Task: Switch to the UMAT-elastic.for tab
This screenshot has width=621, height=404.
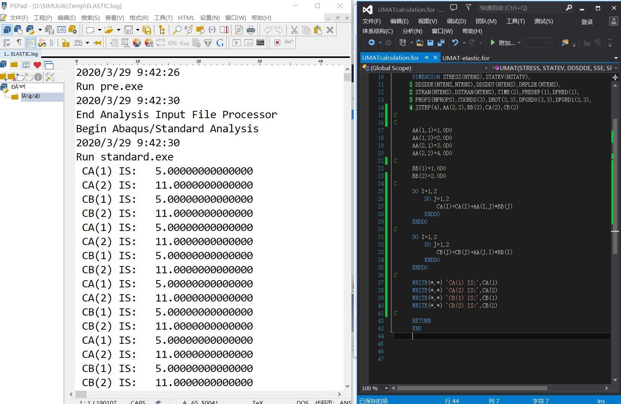Action: click(x=466, y=58)
